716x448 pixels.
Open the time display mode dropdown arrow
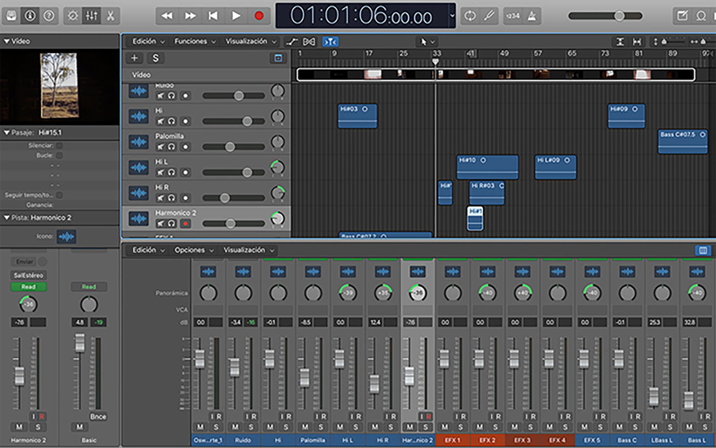(452, 16)
